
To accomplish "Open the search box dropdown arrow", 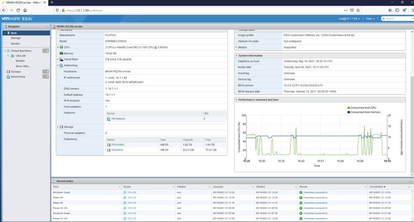I will [412, 19].
